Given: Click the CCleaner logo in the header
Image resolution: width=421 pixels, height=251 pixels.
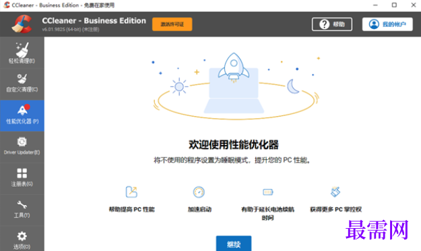Looking at the screenshot, I should 22,24.
